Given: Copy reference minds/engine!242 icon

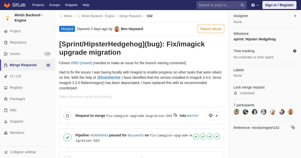Looking at the screenshot, I should coord(293,127).
